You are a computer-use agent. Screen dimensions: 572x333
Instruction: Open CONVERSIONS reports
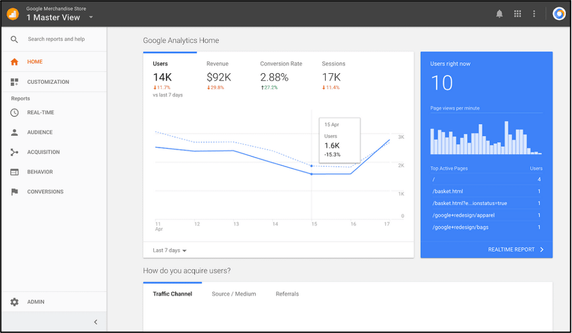click(x=45, y=192)
